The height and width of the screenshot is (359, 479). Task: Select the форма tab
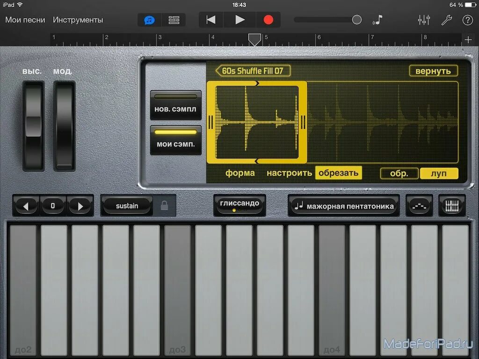click(239, 172)
